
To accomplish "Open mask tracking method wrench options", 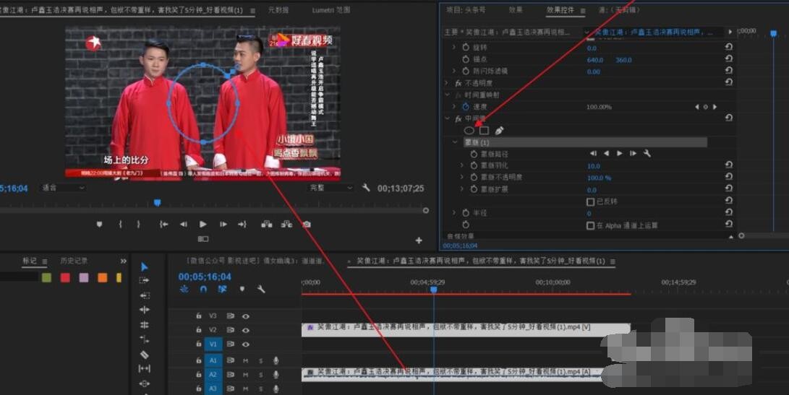I will pyautogui.click(x=647, y=153).
